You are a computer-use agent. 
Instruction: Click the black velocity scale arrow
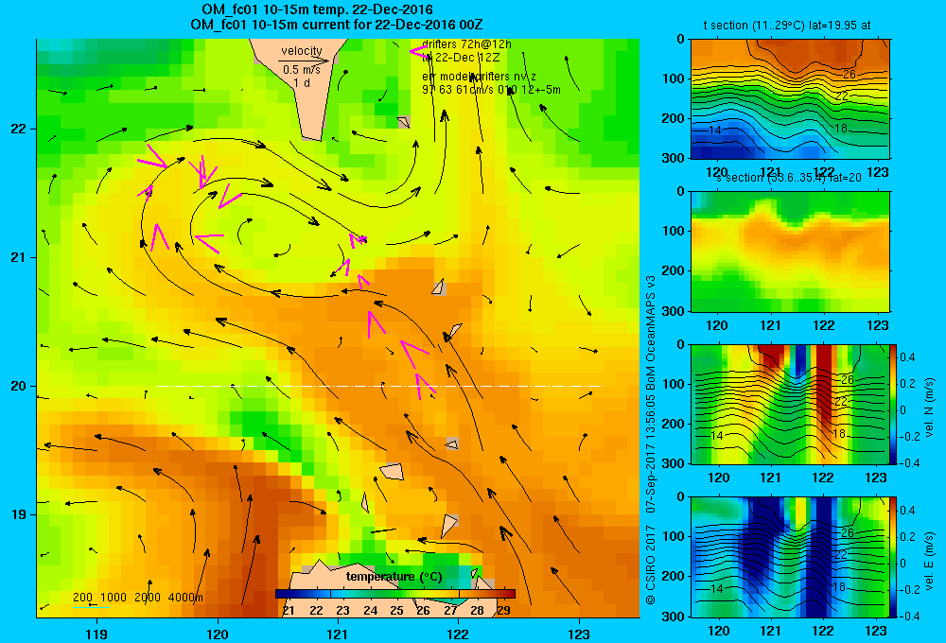(304, 61)
